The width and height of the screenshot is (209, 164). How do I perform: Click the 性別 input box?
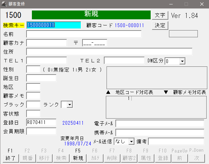tap(33, 69)
